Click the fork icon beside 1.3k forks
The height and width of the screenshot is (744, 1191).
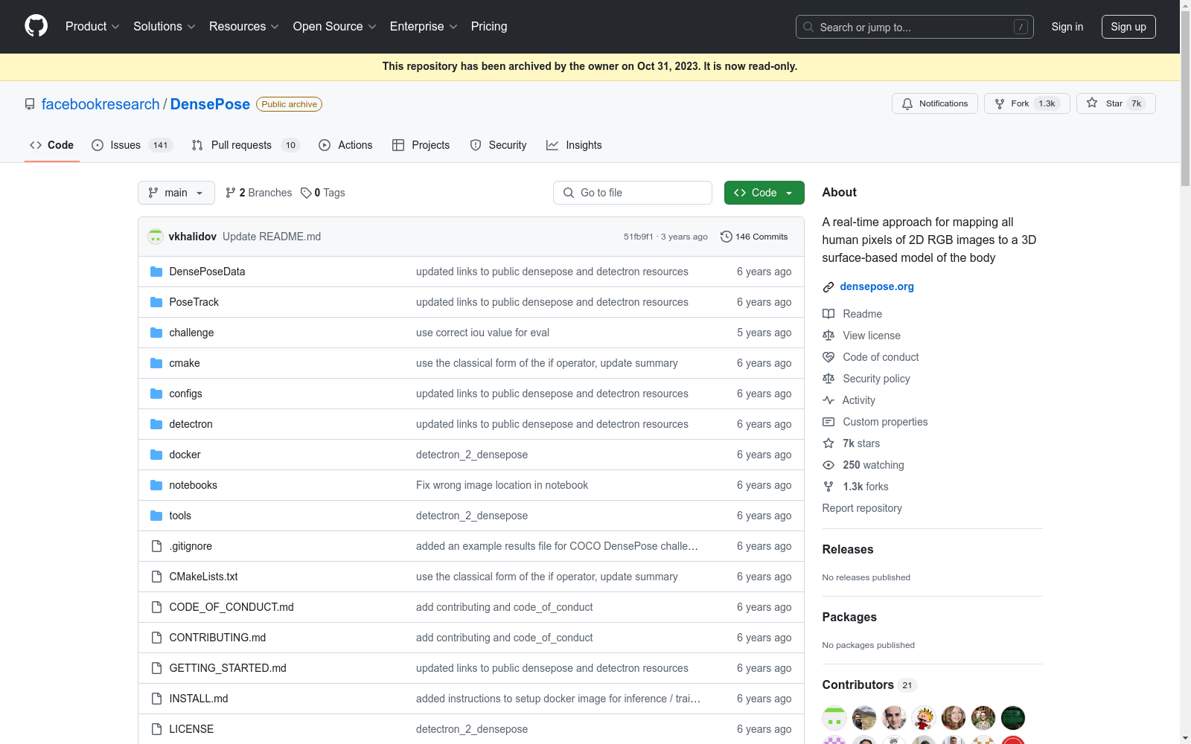(828, 487)
